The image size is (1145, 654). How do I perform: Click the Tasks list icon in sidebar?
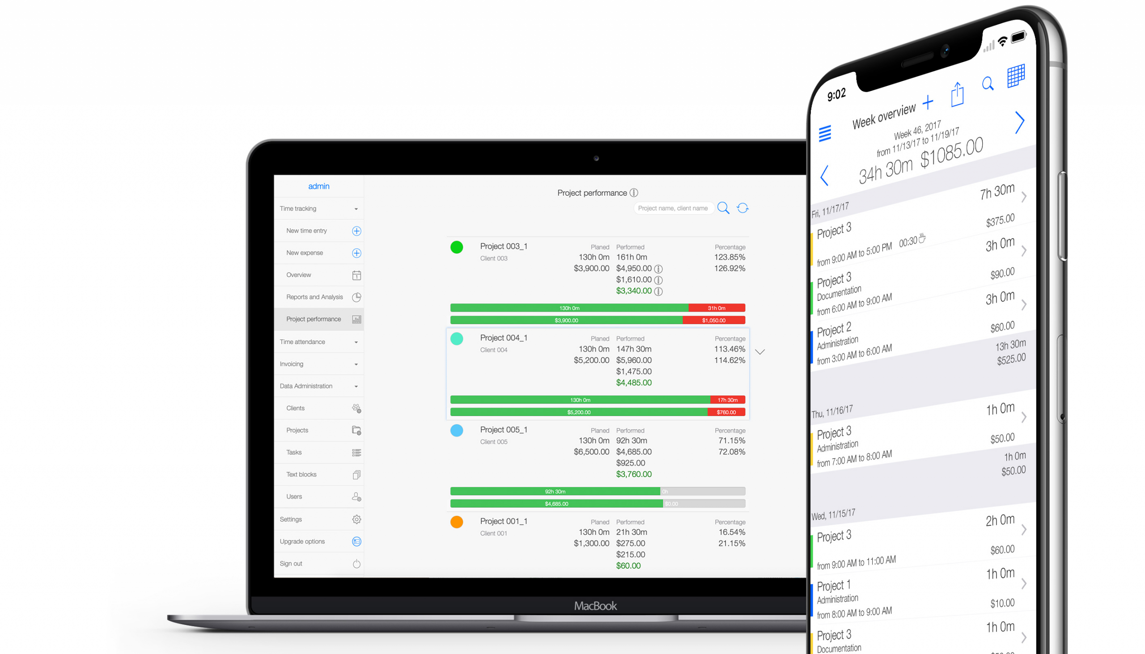356,453
